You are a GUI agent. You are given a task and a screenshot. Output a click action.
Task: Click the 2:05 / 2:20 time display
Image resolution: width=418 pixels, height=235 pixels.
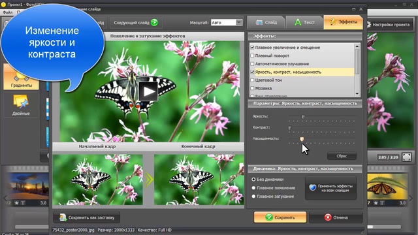tap(388, 157)
